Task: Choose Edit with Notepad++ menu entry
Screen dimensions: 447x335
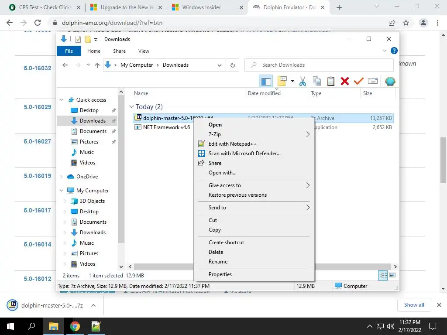Action: coord(254,144)
